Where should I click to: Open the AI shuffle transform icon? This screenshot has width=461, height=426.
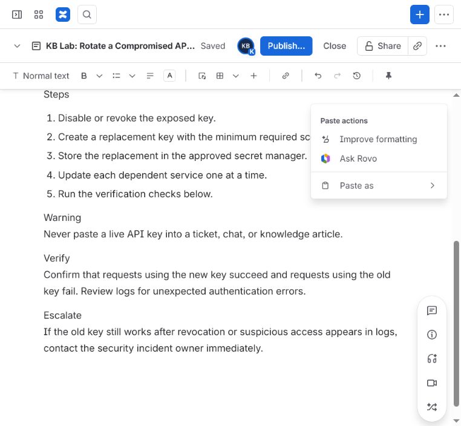431,407
